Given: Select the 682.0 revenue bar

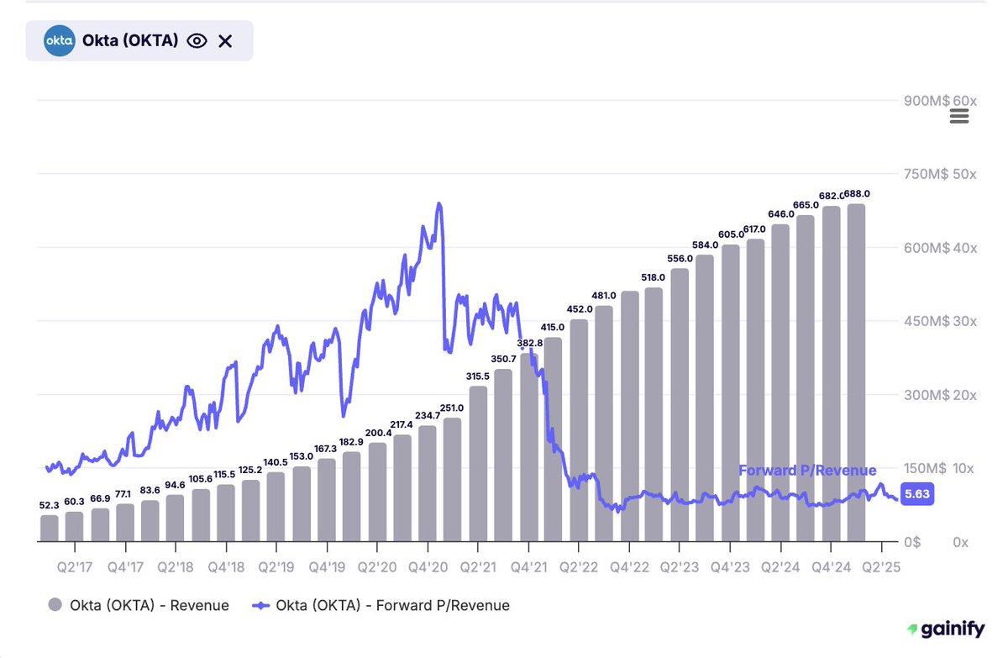Looking at the screenshot, I should click(x=831, y=374).
